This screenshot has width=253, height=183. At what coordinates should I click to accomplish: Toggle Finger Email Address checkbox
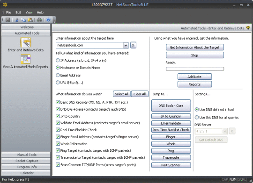(58, 137)
